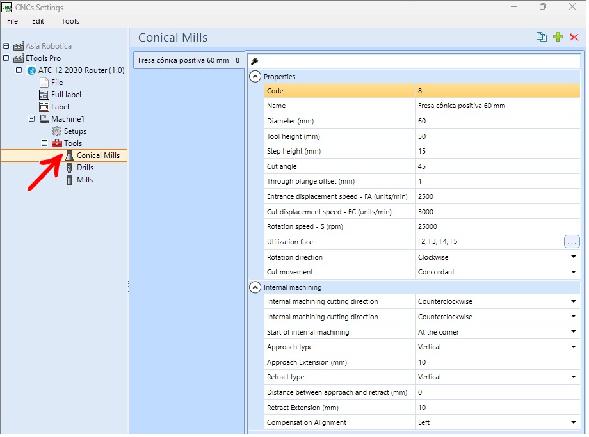
Task: Click the Step height (mm) value field
Action: pos(499,152)
